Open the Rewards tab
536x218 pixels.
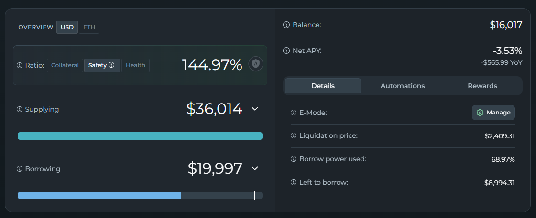(482, 86)
